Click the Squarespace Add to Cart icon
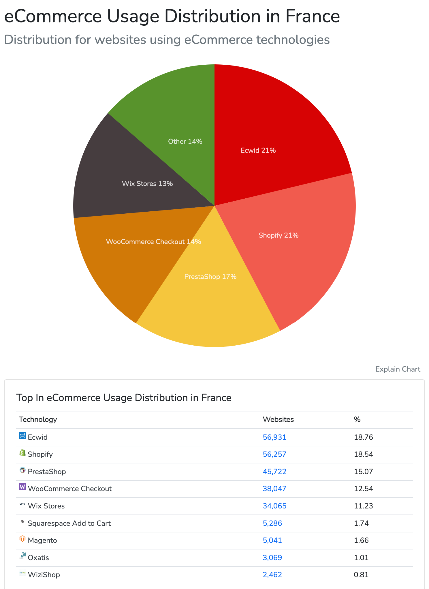 pos(22,522)
